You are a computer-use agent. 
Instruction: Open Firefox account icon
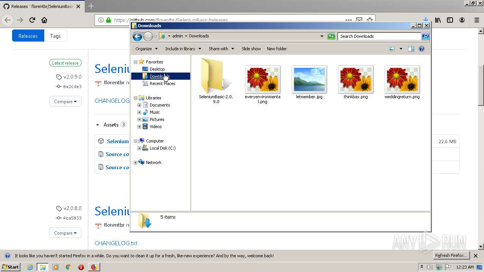462,20
